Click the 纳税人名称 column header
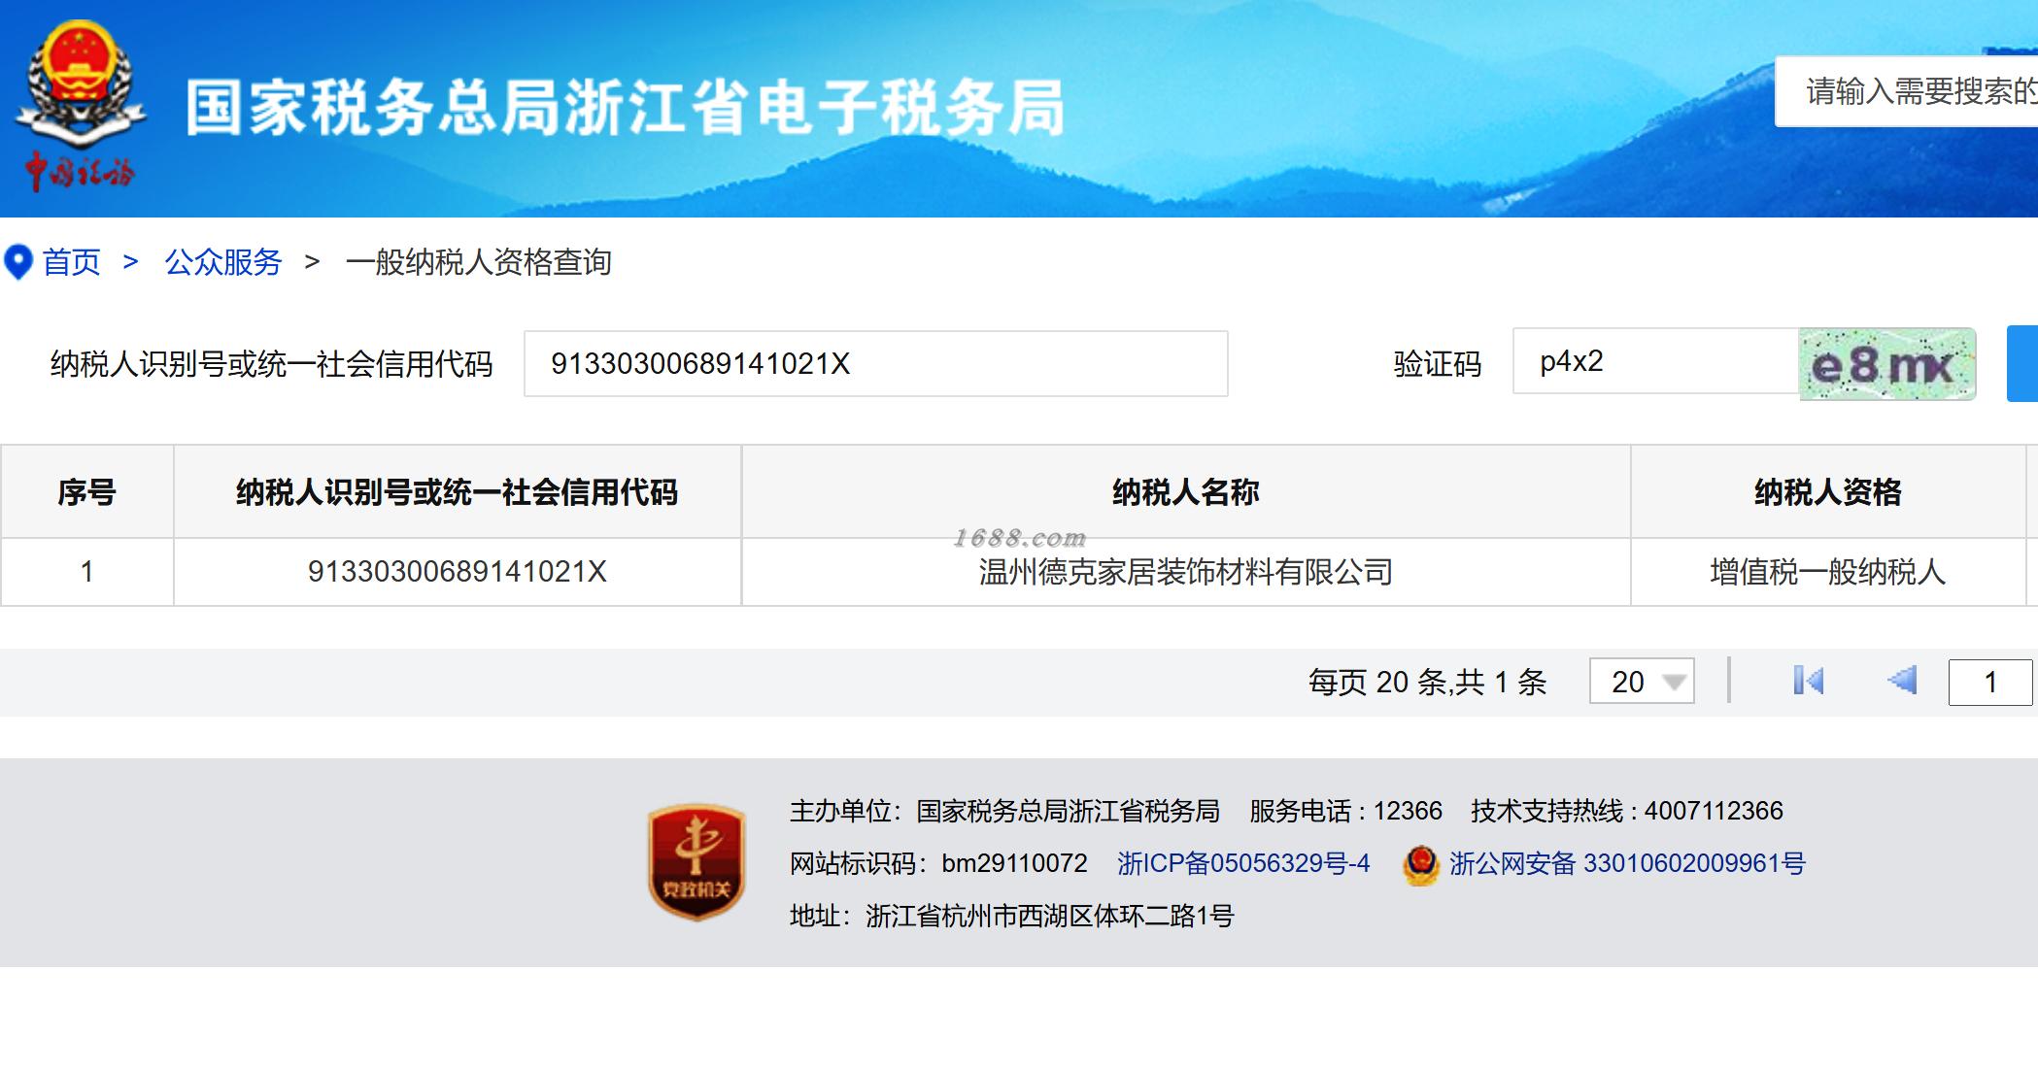The image size is (2038, 1071). pyautogui.click(x=1186, y=492)
